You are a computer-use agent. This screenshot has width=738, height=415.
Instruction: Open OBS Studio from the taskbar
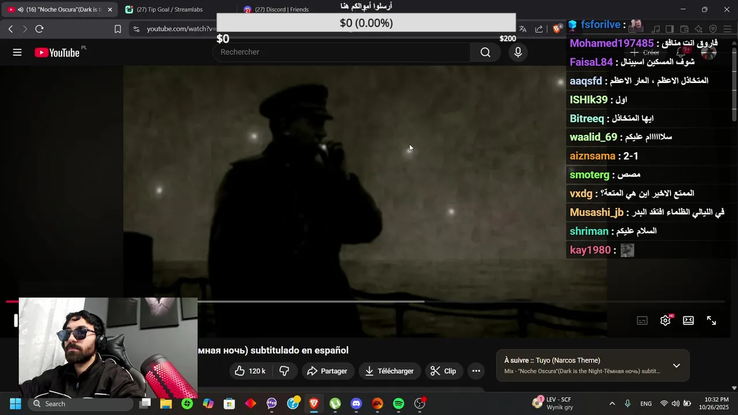coord(420,403)
